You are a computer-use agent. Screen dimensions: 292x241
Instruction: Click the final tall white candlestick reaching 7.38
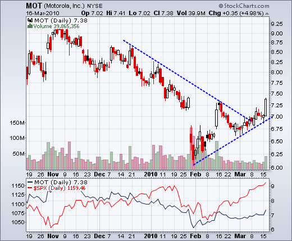pyautogui.click(x=266, y=107)
